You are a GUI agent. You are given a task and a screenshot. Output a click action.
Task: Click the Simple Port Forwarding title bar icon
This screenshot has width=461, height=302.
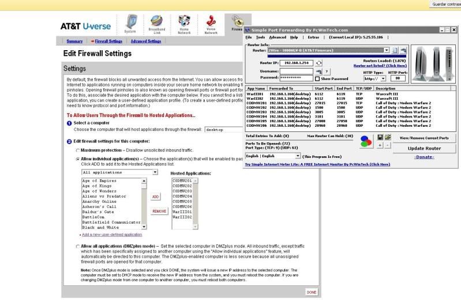coord(248,30)
